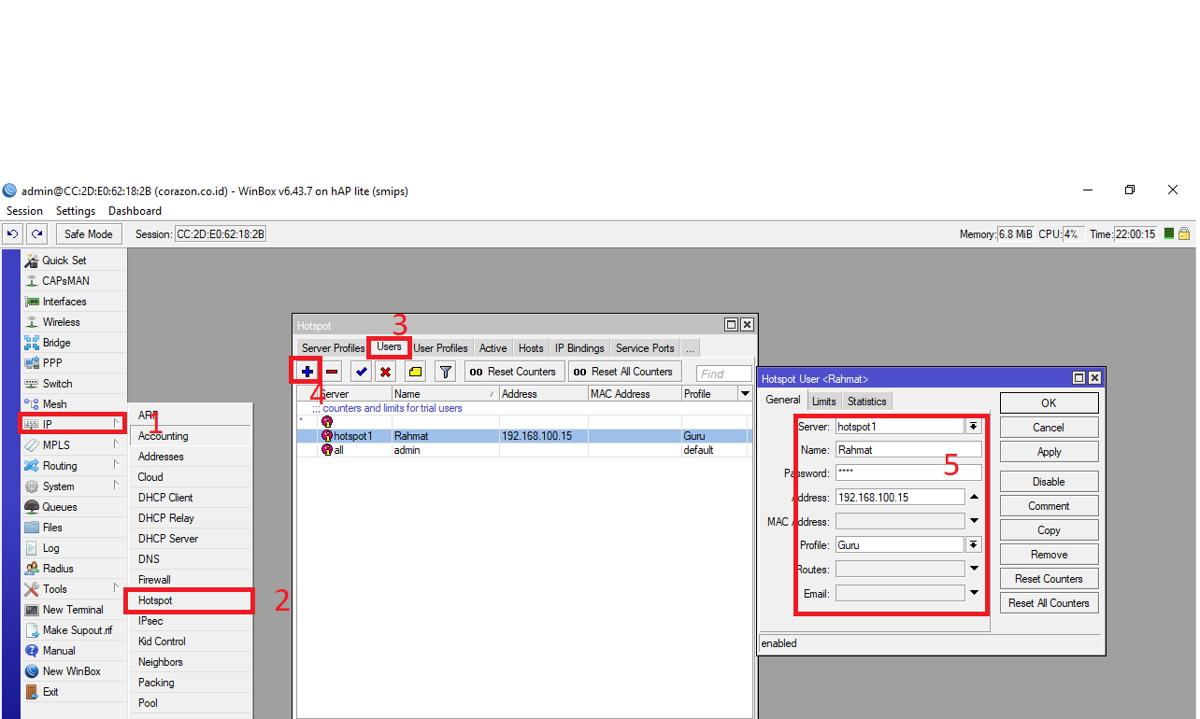Viewport: 1200px width, 719px height.
Task: Switch to Hosts tab
Action: click(531, 348)
